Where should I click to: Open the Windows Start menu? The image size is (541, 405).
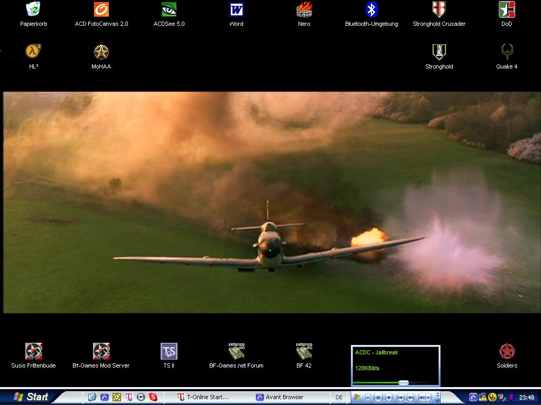[x=31, y=397]
